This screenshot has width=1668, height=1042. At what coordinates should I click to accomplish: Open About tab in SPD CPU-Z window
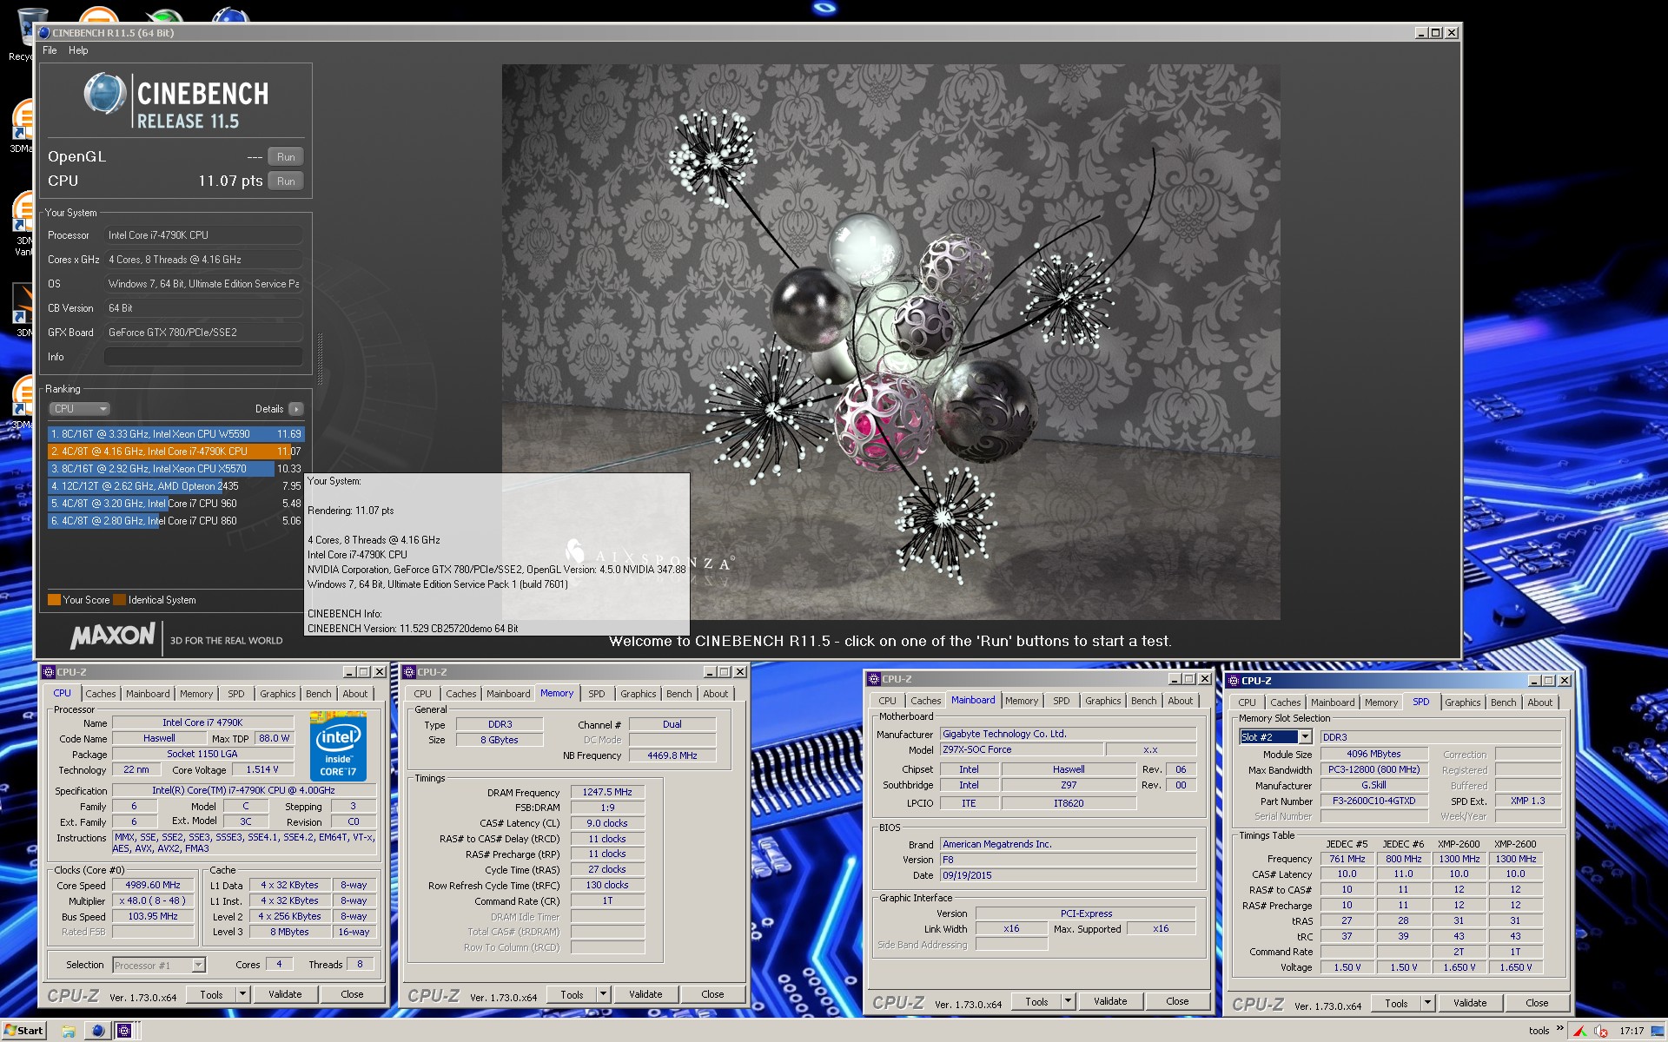click(1540, 702)
